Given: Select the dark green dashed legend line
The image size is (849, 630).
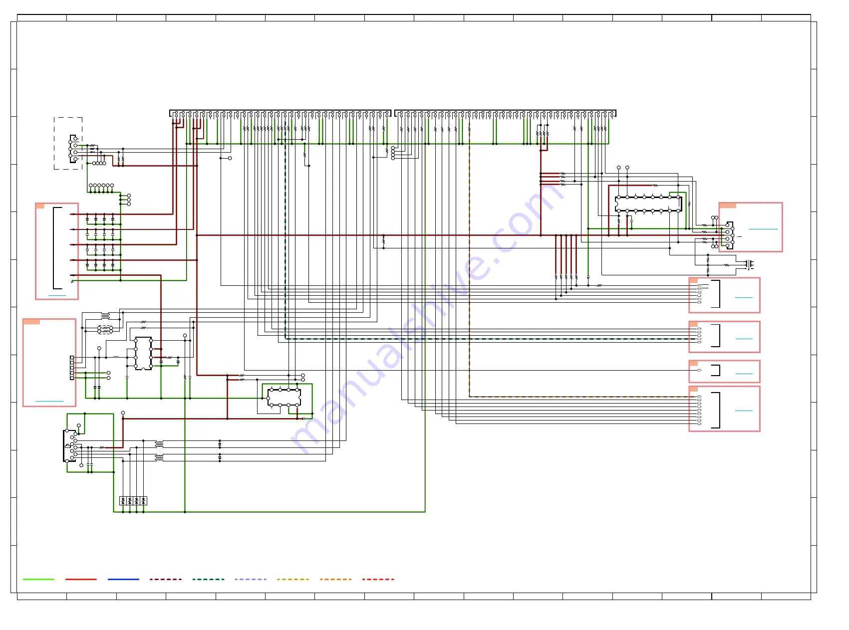Looking at the screenshot, I should coord(208,579).
